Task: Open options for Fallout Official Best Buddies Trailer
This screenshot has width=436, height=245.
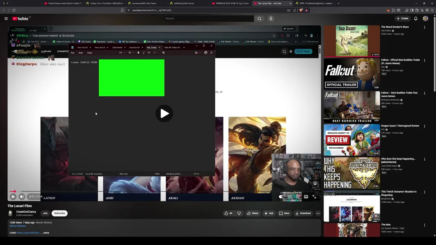Action: pyautogui.click(x=424, y=60)
